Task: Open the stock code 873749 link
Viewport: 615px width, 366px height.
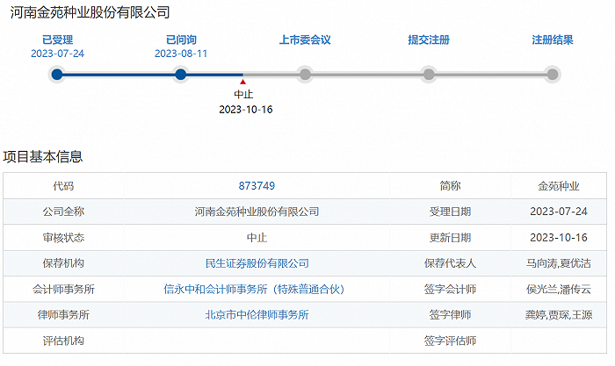Action: [x=257, y=186]
